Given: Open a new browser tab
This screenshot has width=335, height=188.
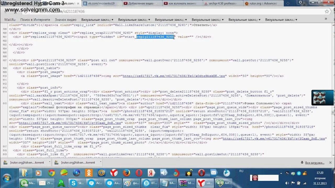Looking at the screenshot, I should click(288, 3).
